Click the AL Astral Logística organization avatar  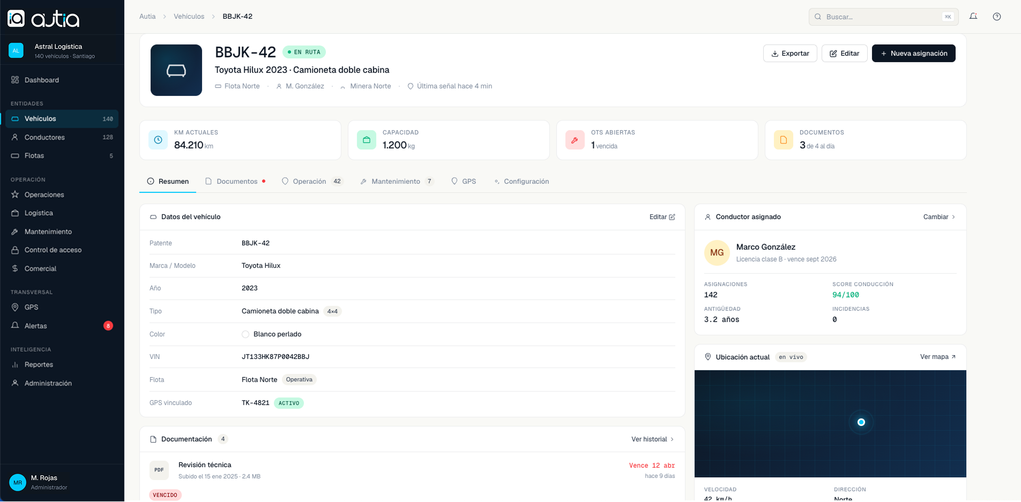click(16, 50)
